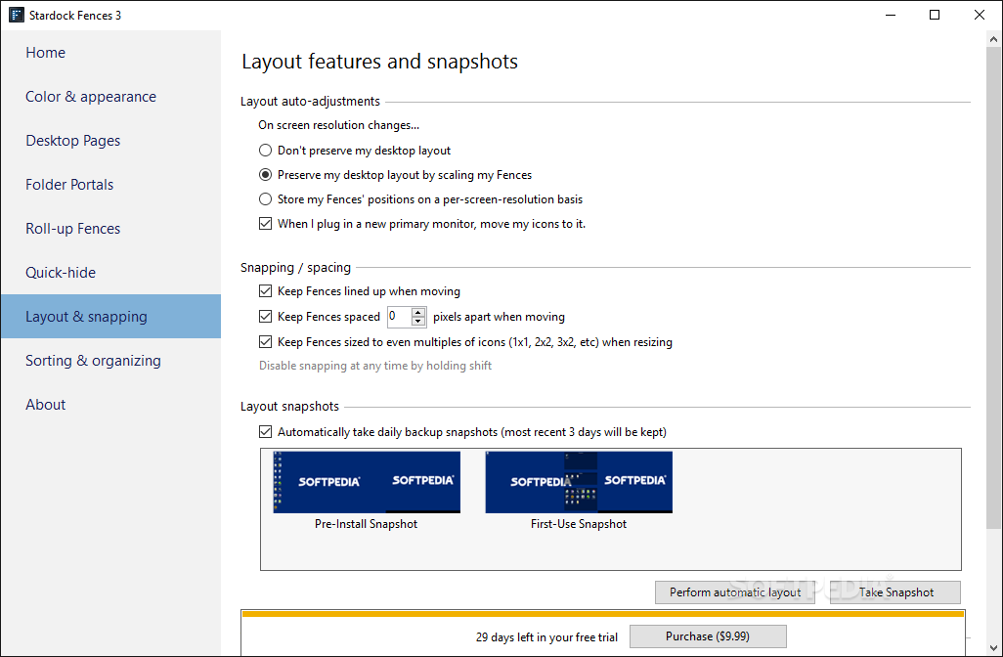Screen dimensions: 1003x657
Task: Click the scrollbar up arrow
Action: 993,39
